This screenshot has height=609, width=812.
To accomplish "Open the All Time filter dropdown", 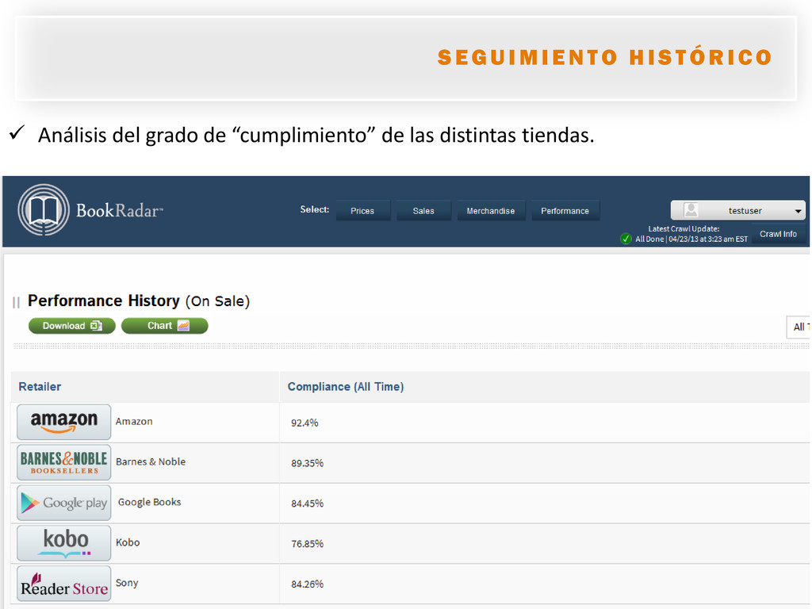I will [x=799, y=327].
